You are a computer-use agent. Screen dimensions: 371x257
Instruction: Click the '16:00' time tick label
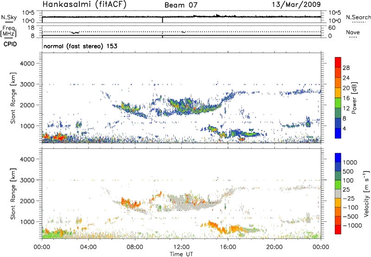point(228,247)
